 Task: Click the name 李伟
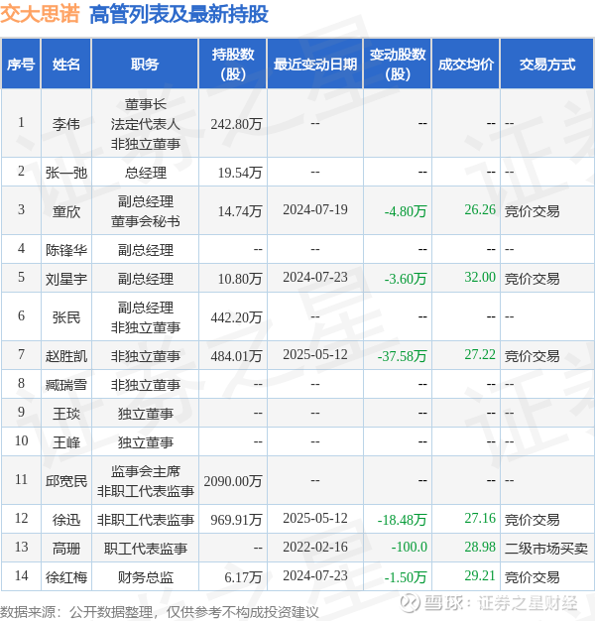[66, 124]
